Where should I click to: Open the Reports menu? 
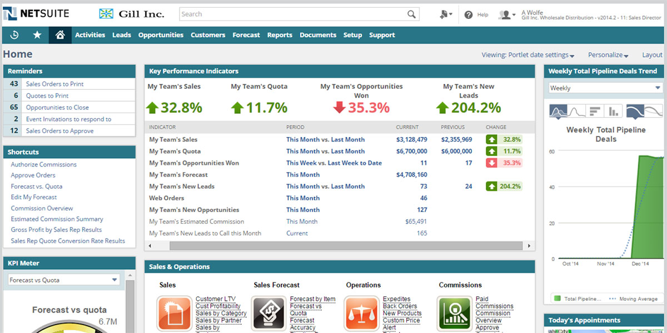pyautogui.click(x=280, y=35)
